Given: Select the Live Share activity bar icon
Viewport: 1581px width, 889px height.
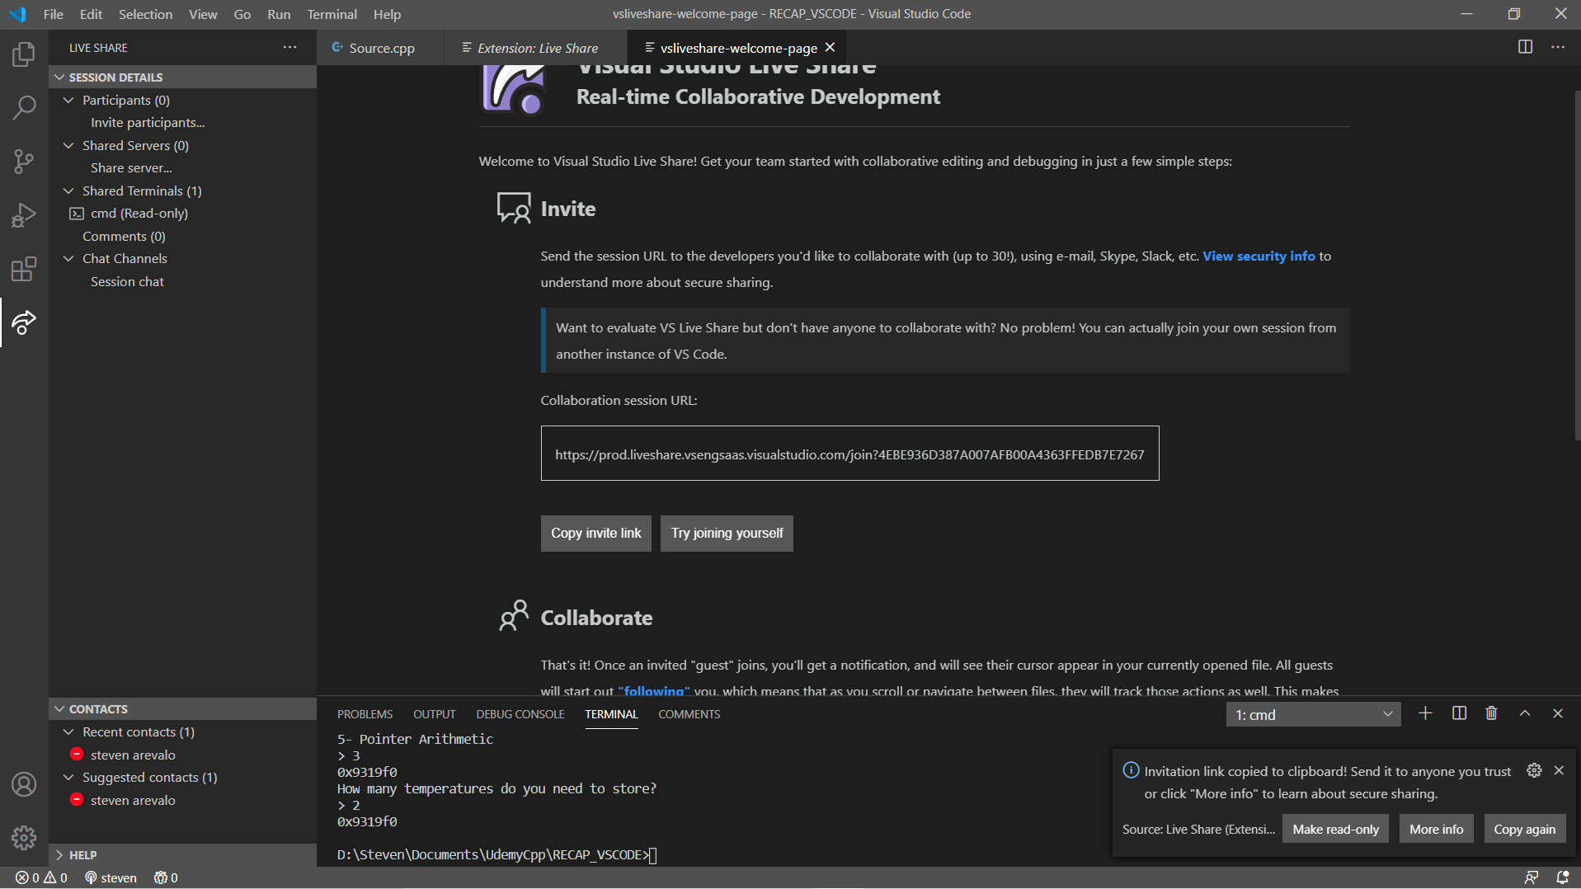Looking at the screenshot, I should [24, 322].
